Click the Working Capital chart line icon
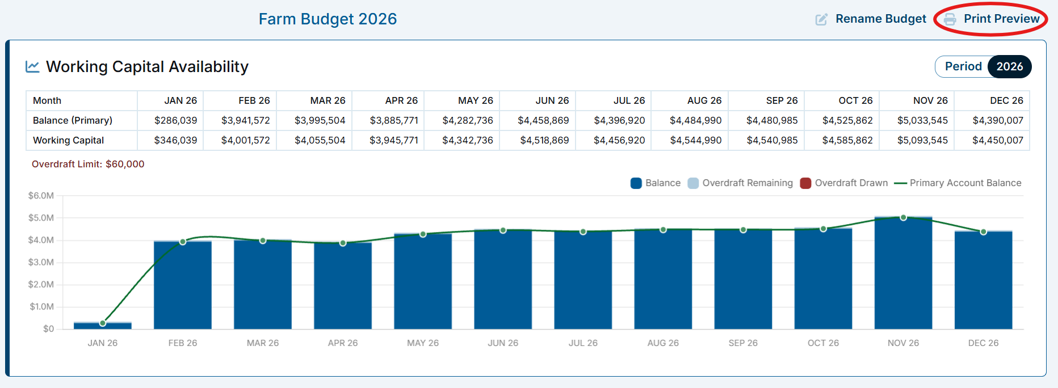 pos(32,67)
